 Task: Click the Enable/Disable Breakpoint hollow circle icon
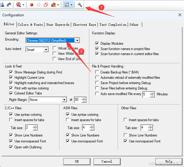tap(39, 5)
